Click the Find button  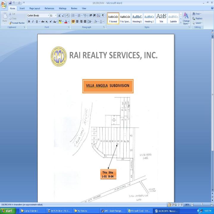click(197, 14)
